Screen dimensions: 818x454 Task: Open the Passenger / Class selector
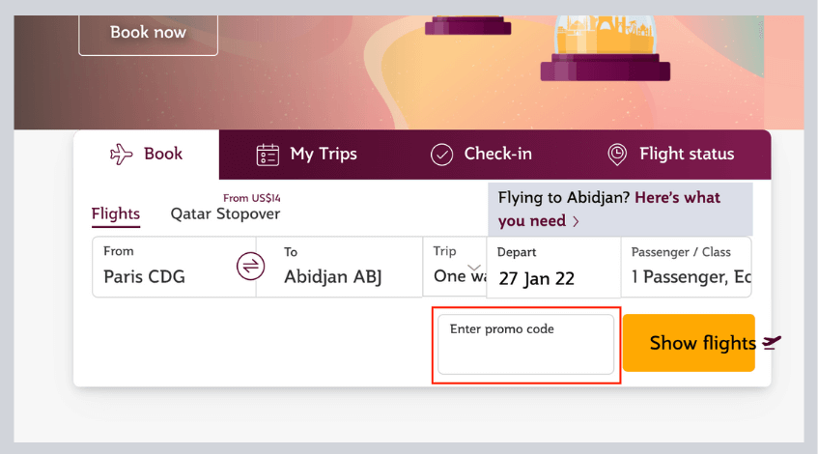(687, 267)
